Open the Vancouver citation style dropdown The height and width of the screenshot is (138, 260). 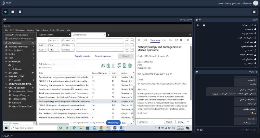[146, 122]
